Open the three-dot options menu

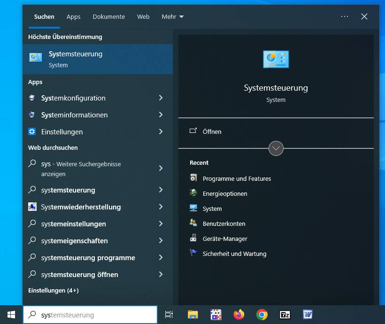[x=345, y=16]
